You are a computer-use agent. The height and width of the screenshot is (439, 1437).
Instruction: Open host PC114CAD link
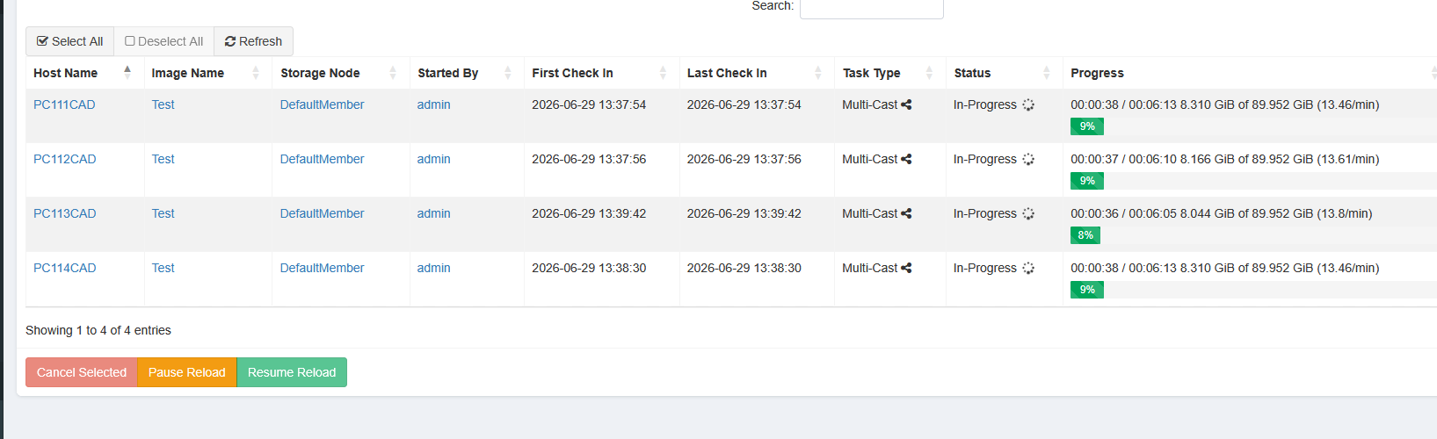65,268
